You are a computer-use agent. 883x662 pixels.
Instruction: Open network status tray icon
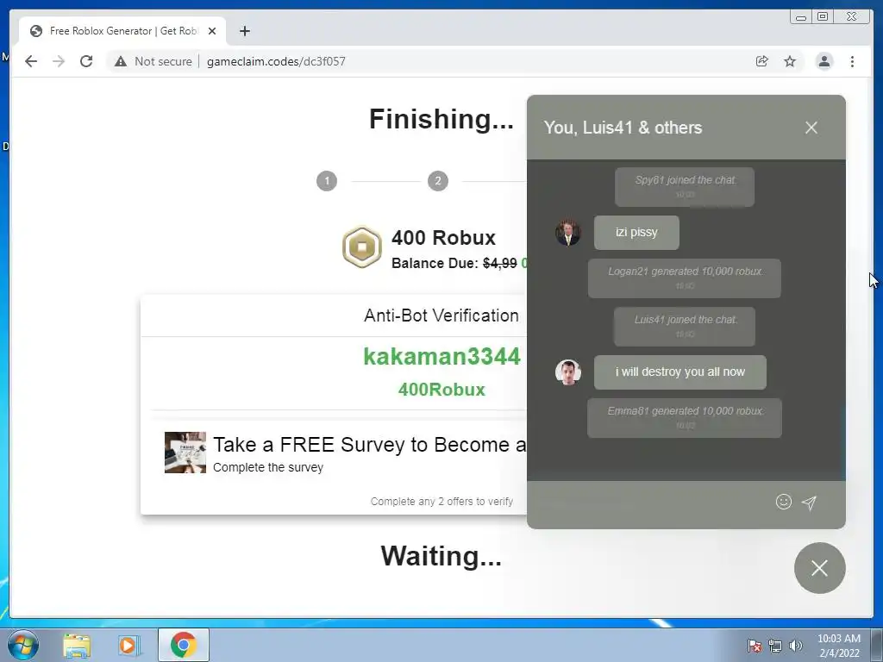[775, 646]
